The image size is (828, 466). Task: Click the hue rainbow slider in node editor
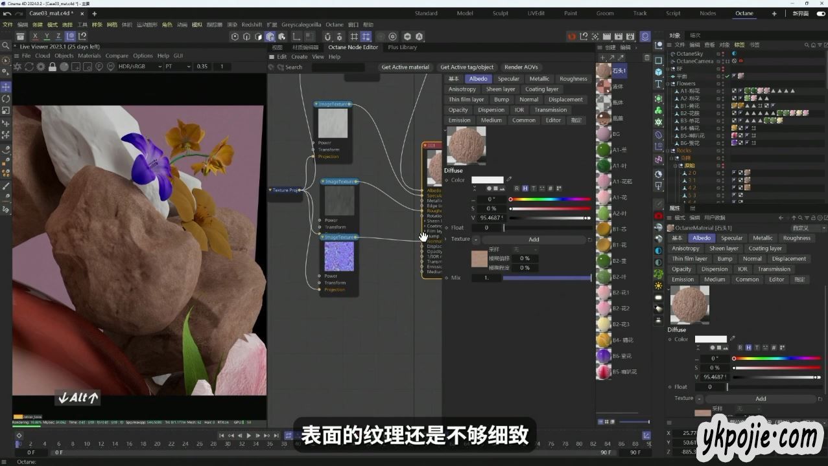coord(550,199)
